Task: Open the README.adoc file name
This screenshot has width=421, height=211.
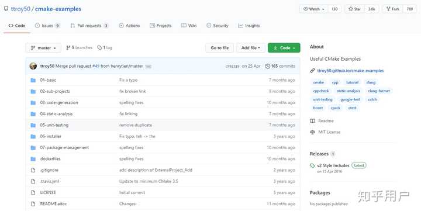Action: (x=53, y=204)
